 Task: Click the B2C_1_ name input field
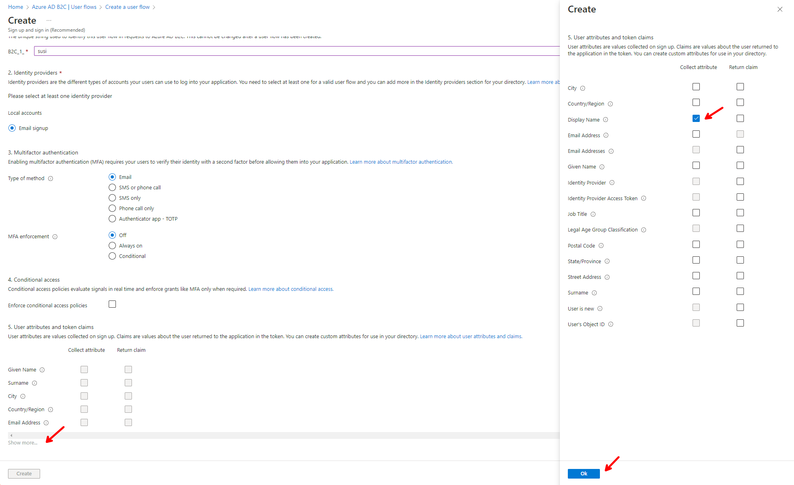coord(297,51)
